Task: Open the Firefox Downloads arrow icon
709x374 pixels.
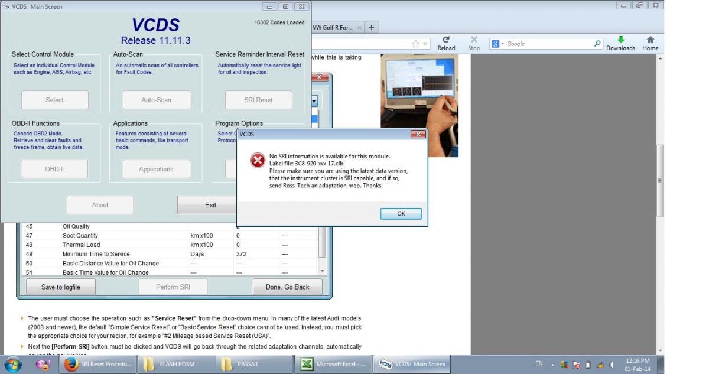Action: [620, 40]
